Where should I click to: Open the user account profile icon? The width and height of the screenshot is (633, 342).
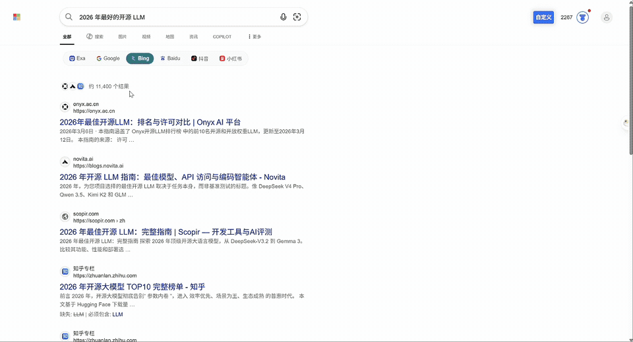pyautogui.click(x=607, y=17)
